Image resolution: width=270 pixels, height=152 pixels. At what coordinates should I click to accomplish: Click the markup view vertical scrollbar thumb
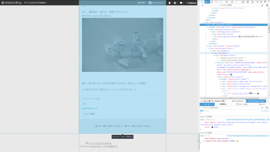pos(269,28)
